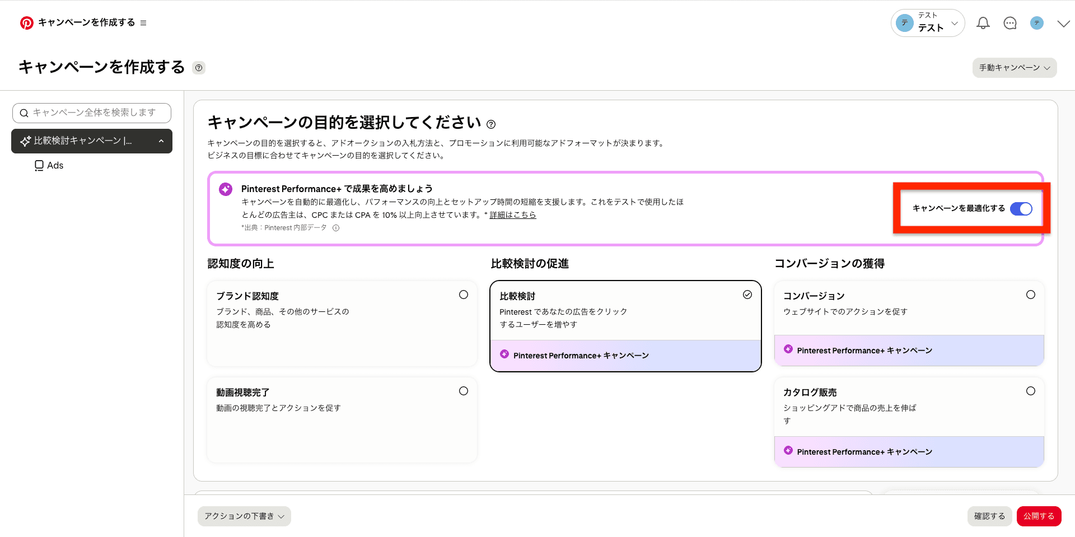This screenshot has height=537, width=1075.
Task: Click the 確認する button
Action: (x=989, y=516)
